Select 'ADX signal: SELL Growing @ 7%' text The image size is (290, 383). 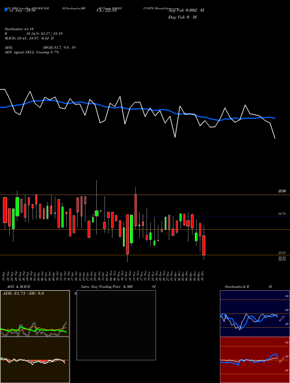[x=32, y=52]
